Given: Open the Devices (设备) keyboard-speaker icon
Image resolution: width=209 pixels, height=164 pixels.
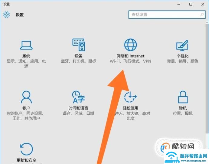Looking at the screenshot, I should pyautogui.click(x=79, y=45).
